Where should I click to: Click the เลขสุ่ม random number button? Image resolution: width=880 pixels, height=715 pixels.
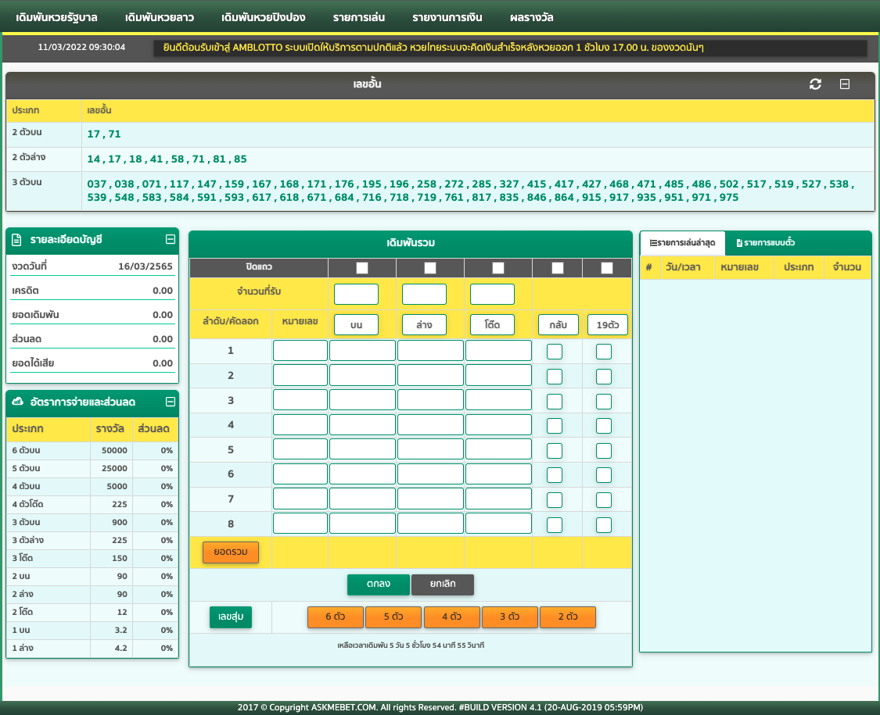pyautogui.click(x=231, y=617)
